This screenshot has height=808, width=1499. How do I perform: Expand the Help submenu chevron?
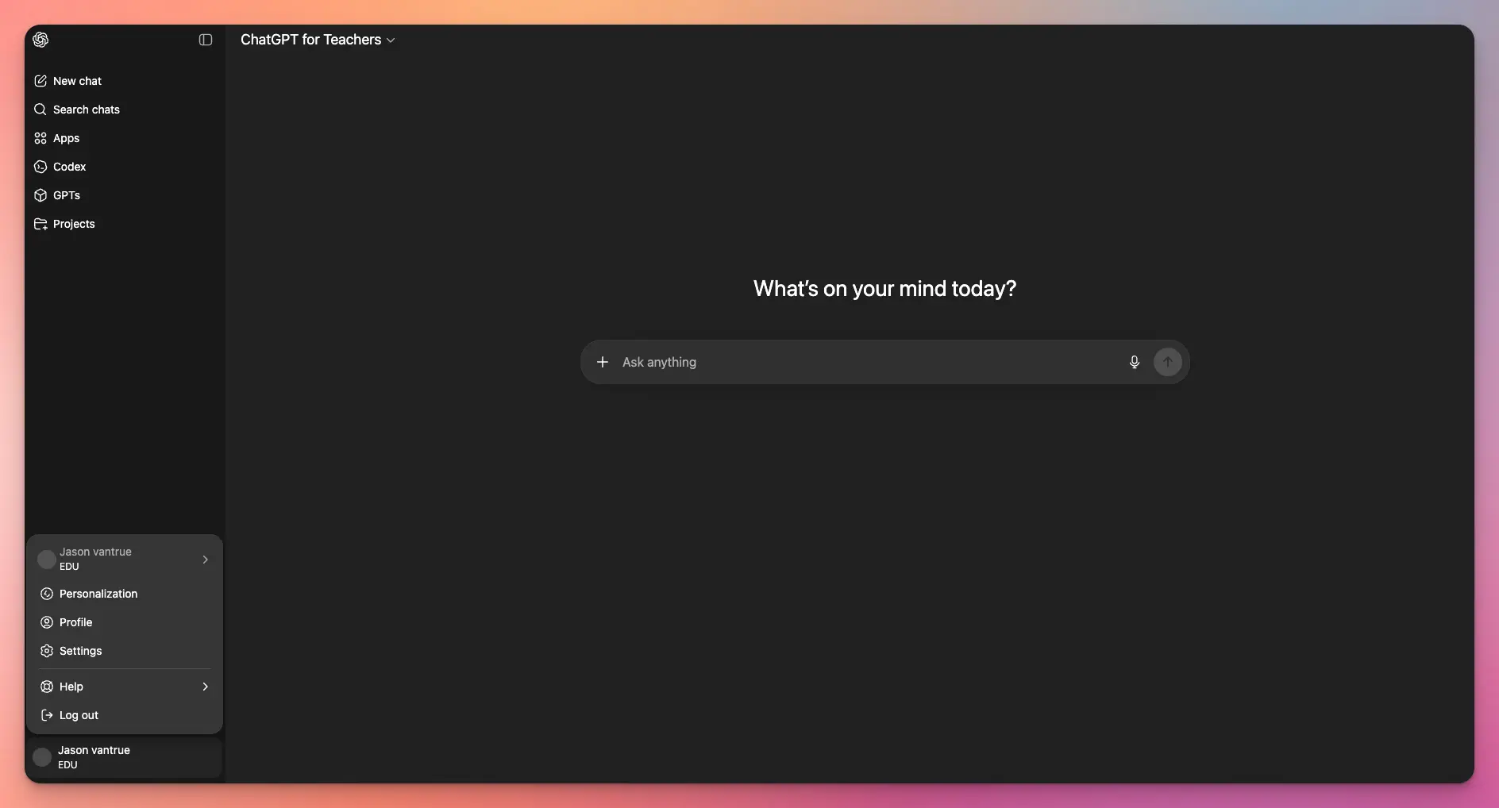(x=206, y=687)
